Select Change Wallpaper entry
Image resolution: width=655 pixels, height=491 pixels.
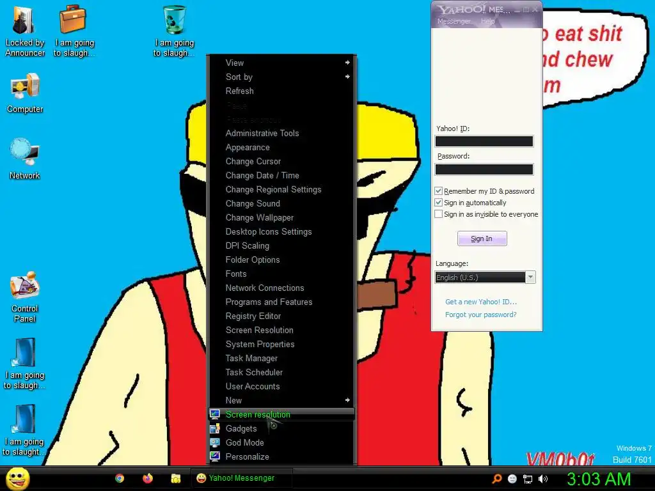[282, 217]
